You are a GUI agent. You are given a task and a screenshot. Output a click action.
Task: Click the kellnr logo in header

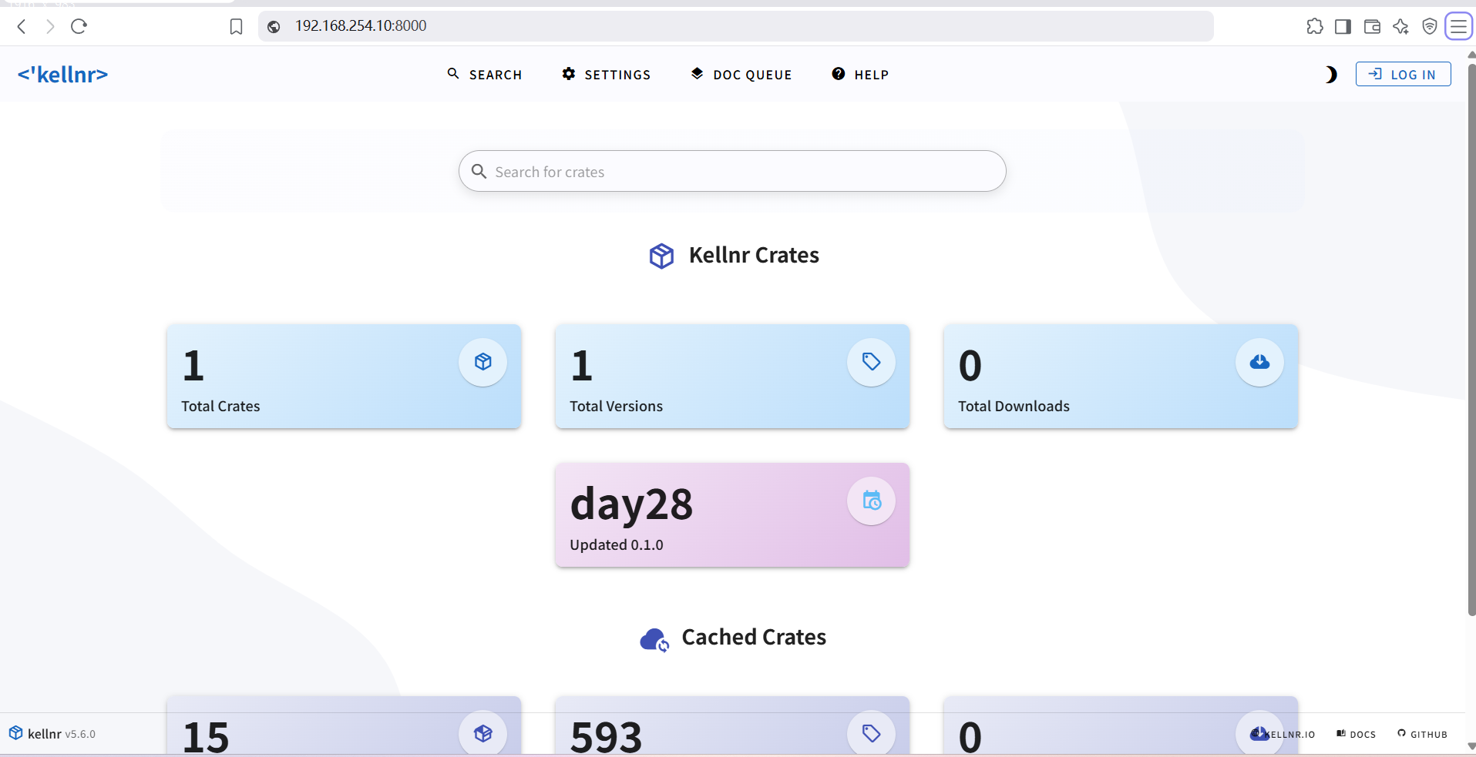(x=62, y=75)
